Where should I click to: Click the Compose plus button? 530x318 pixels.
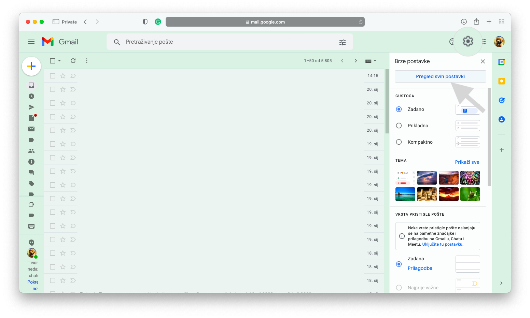[x=31, y=66]
